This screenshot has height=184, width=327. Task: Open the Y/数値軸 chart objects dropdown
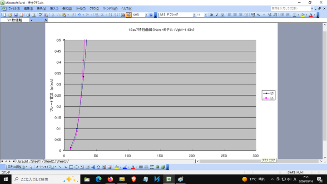31,20
